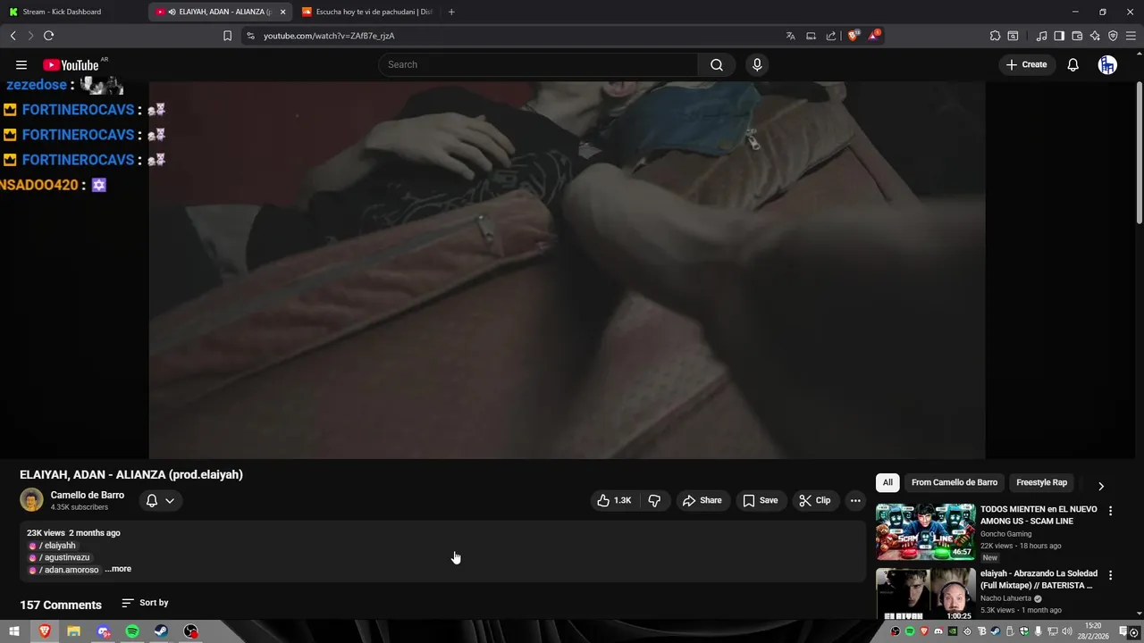The height and width of the screenshot is (643, 1144).
Task: Open the Brave Shields lion icon
Action: tap(853, 36)
